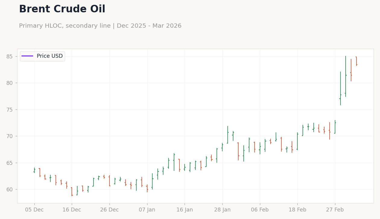Click the purple Price USD legend line
This screenshot has width=380, height=219.
[27, 56]
